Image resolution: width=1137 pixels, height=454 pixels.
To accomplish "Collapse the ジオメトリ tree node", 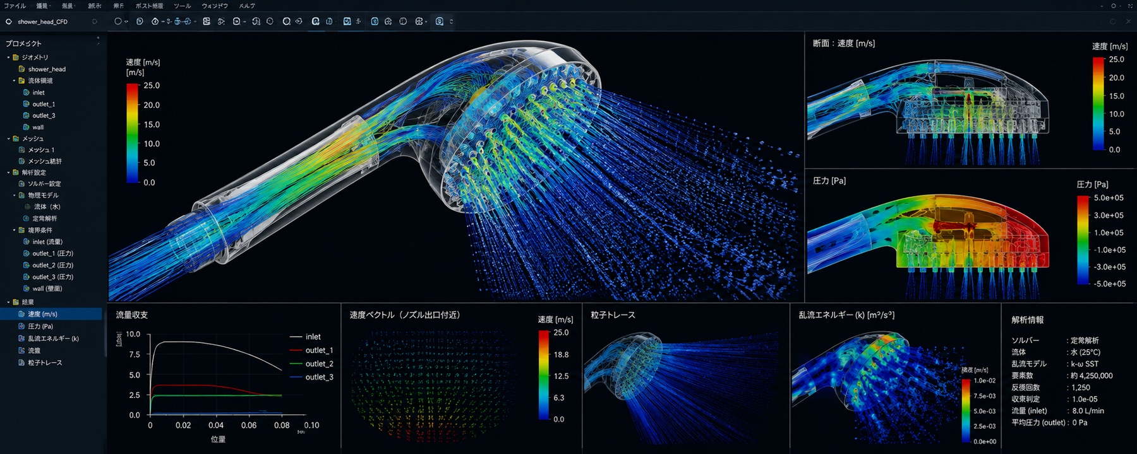I will point(9,57).
